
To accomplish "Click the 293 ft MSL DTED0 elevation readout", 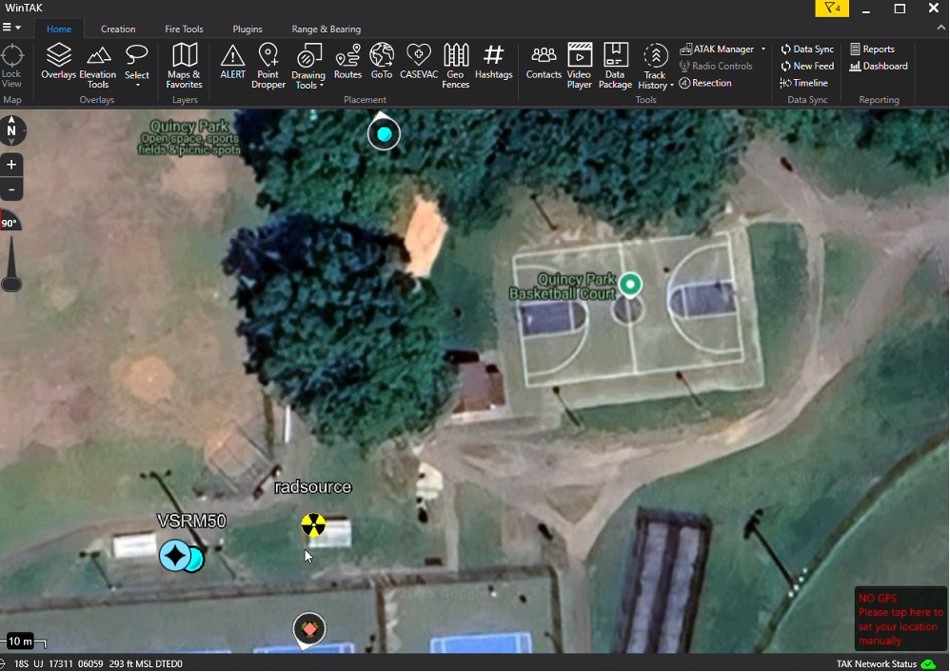I will coord(146,664).
